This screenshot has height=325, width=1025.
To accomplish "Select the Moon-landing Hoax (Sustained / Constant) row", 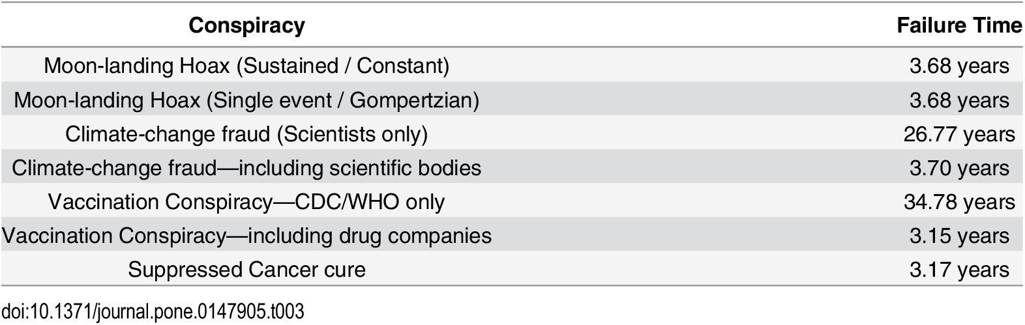I will pos(512,66).
